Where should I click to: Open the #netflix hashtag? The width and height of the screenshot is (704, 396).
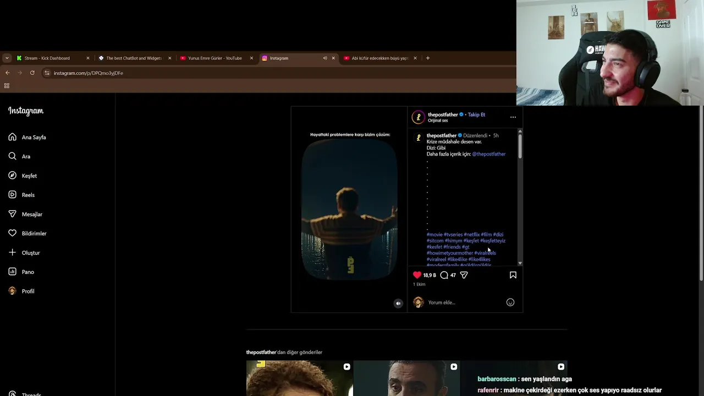(x=472, y=234)
